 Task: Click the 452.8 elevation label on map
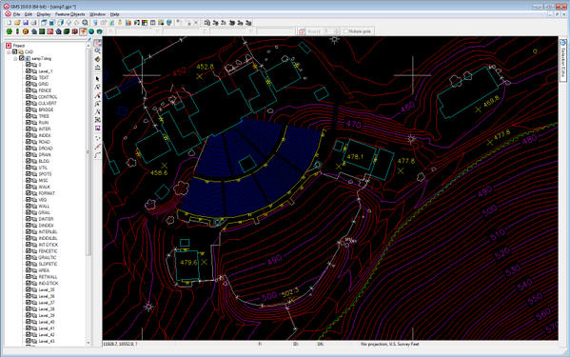(205, 67)
